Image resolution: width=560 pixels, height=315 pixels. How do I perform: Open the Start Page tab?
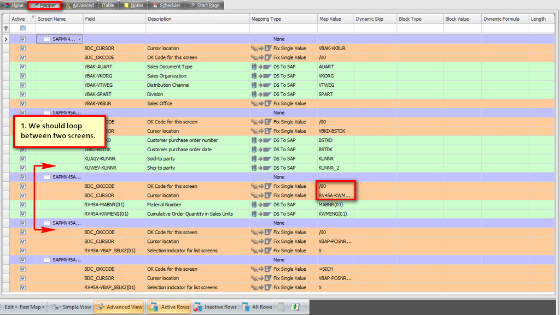coord(205,5)
